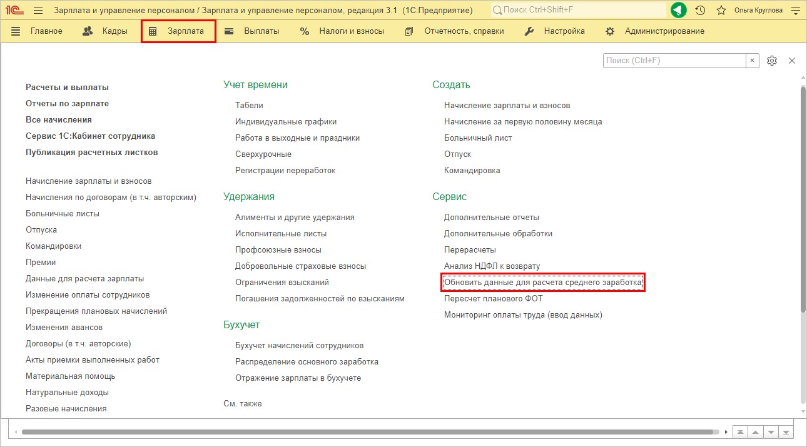Focus the menu search Поиск (Ctrl+F) field

674,61
